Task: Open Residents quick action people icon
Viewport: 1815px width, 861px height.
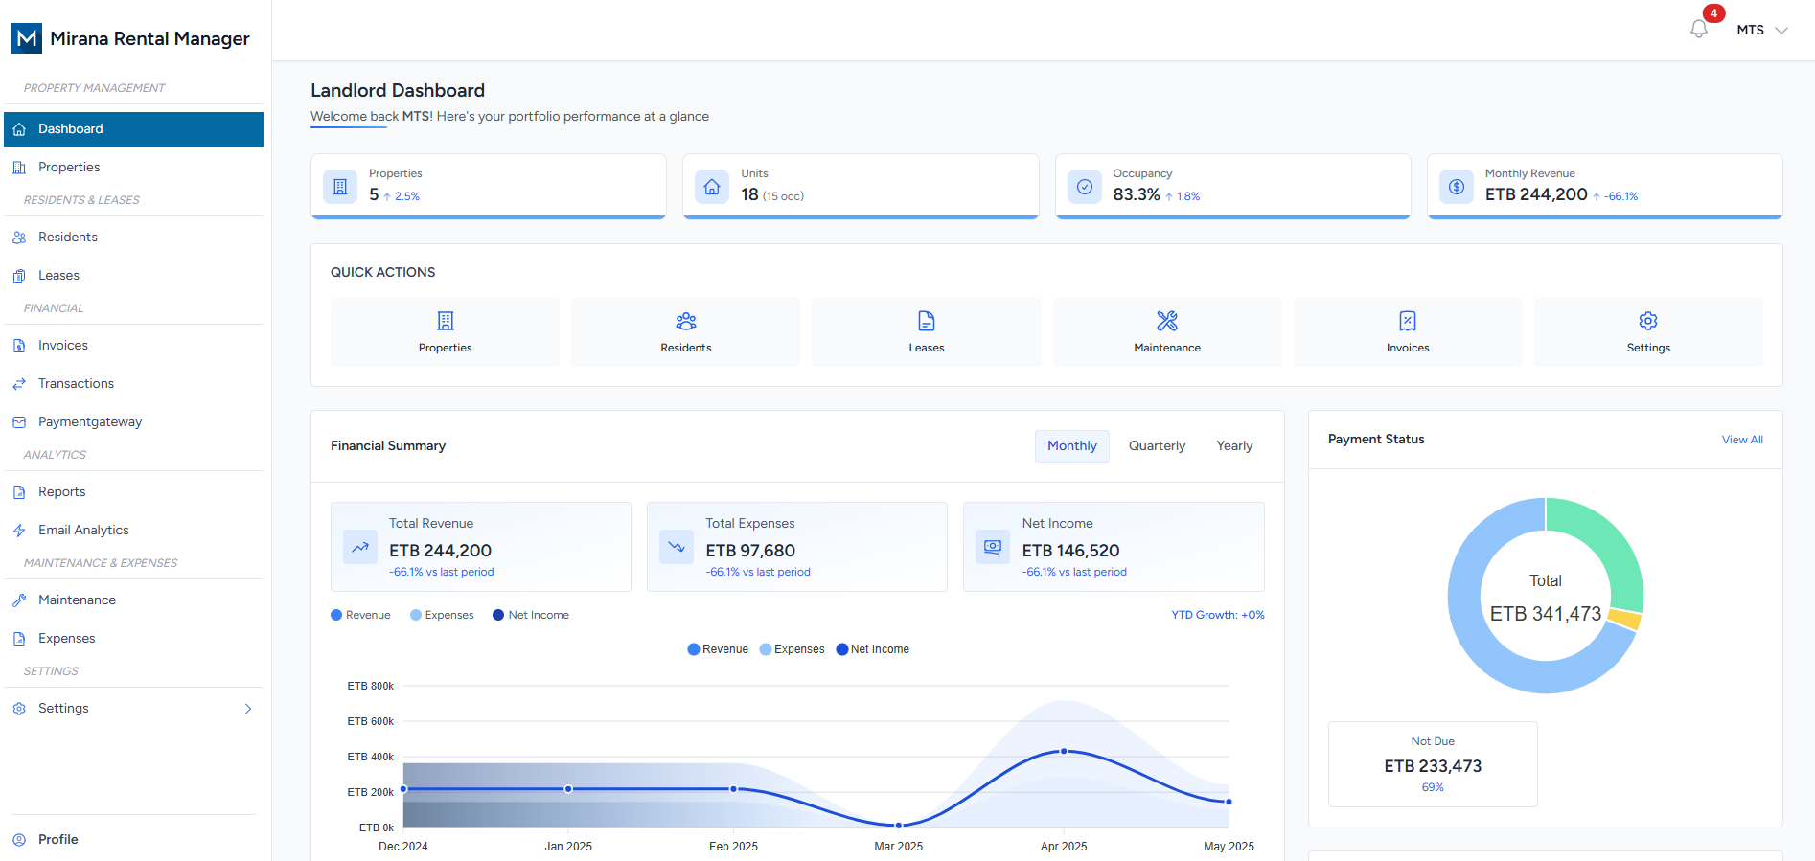Action: point(686,321)
